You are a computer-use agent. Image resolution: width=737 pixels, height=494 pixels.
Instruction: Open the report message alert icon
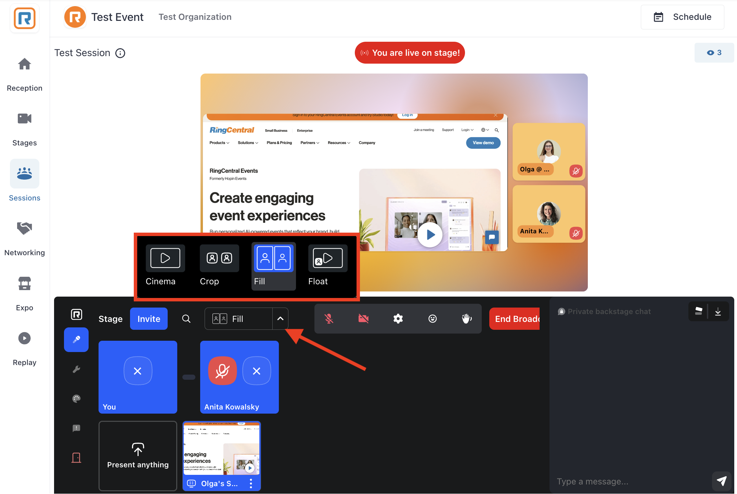pyautogui.click(x=76, y=428)
